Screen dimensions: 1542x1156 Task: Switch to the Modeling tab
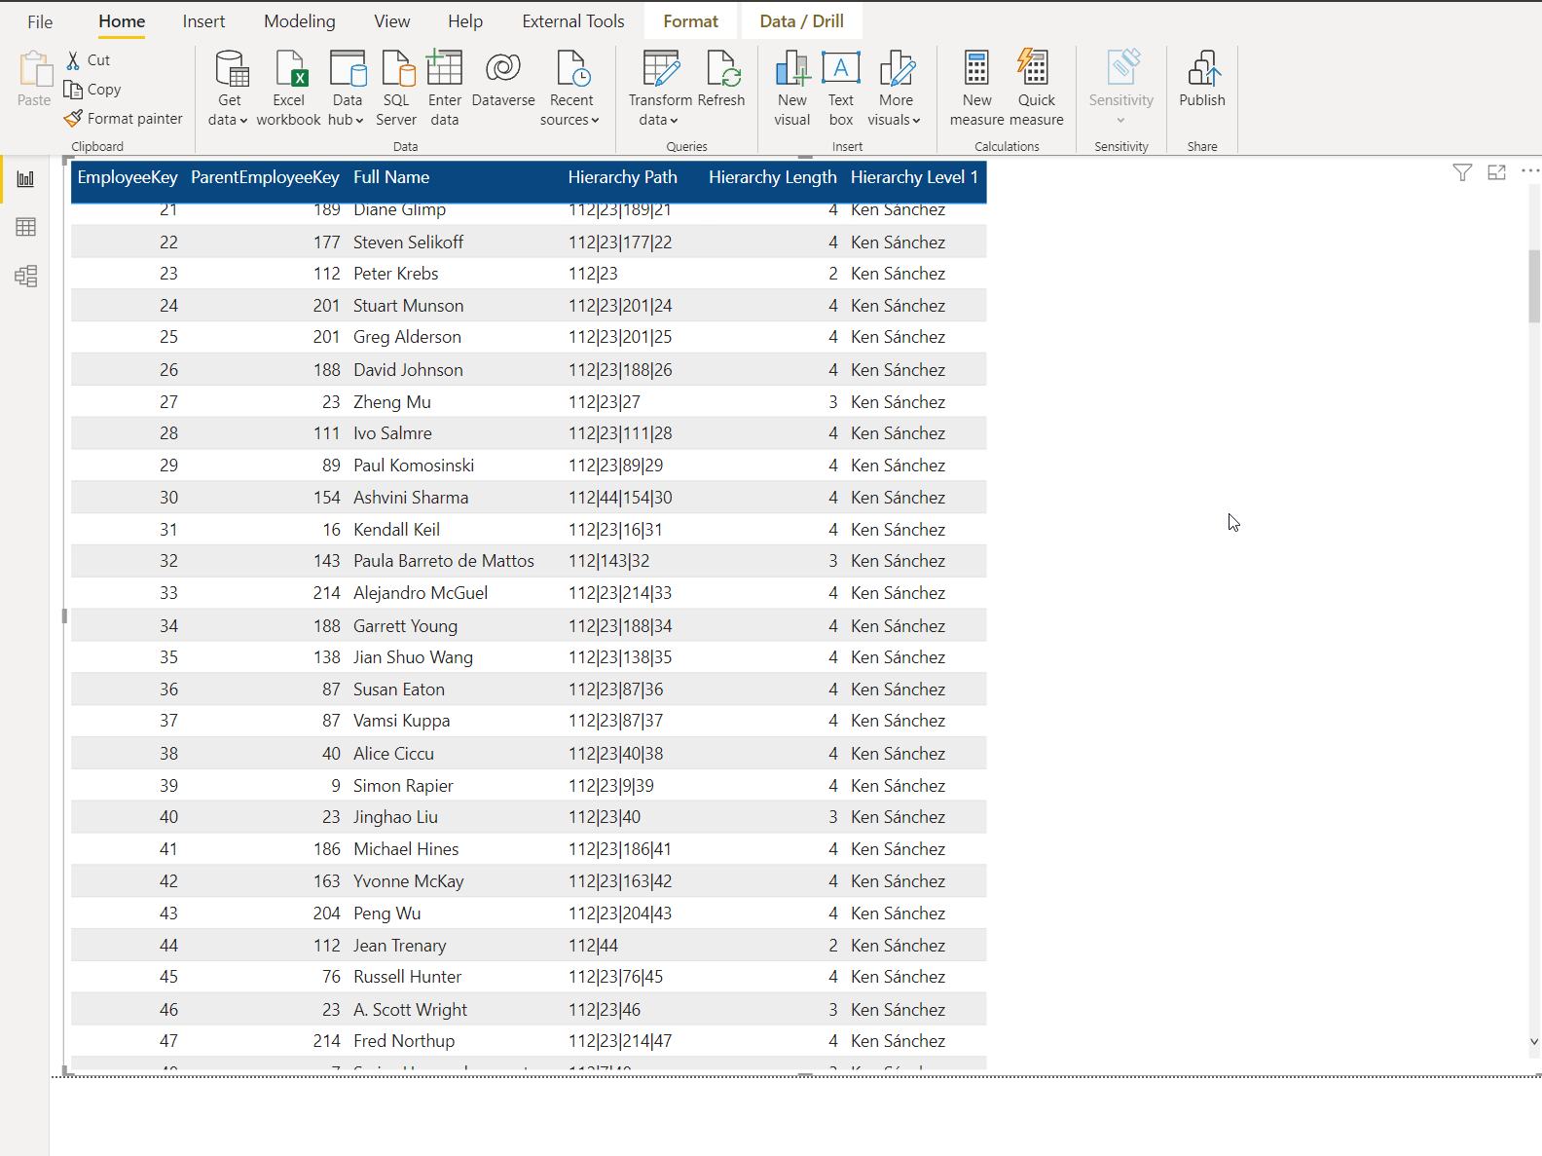point(300,21)
